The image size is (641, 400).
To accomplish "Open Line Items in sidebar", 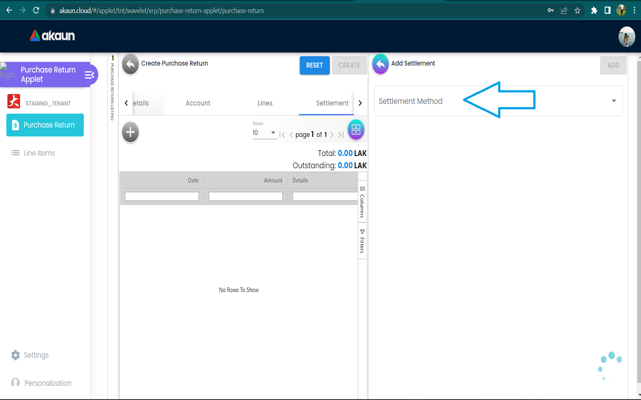I will (33, 153).
